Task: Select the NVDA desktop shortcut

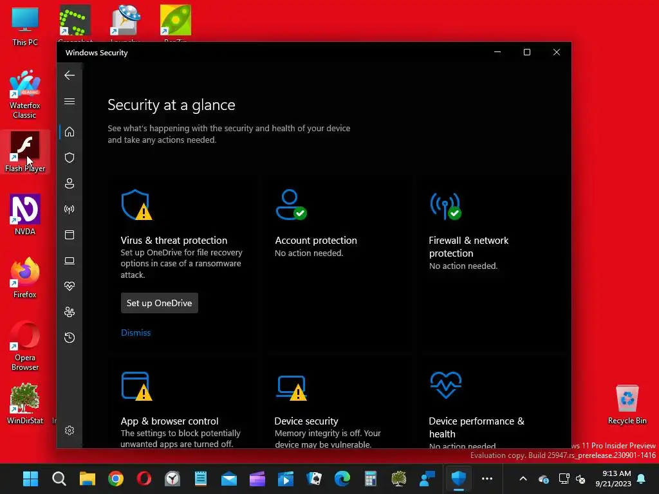Action: (25, 215)
